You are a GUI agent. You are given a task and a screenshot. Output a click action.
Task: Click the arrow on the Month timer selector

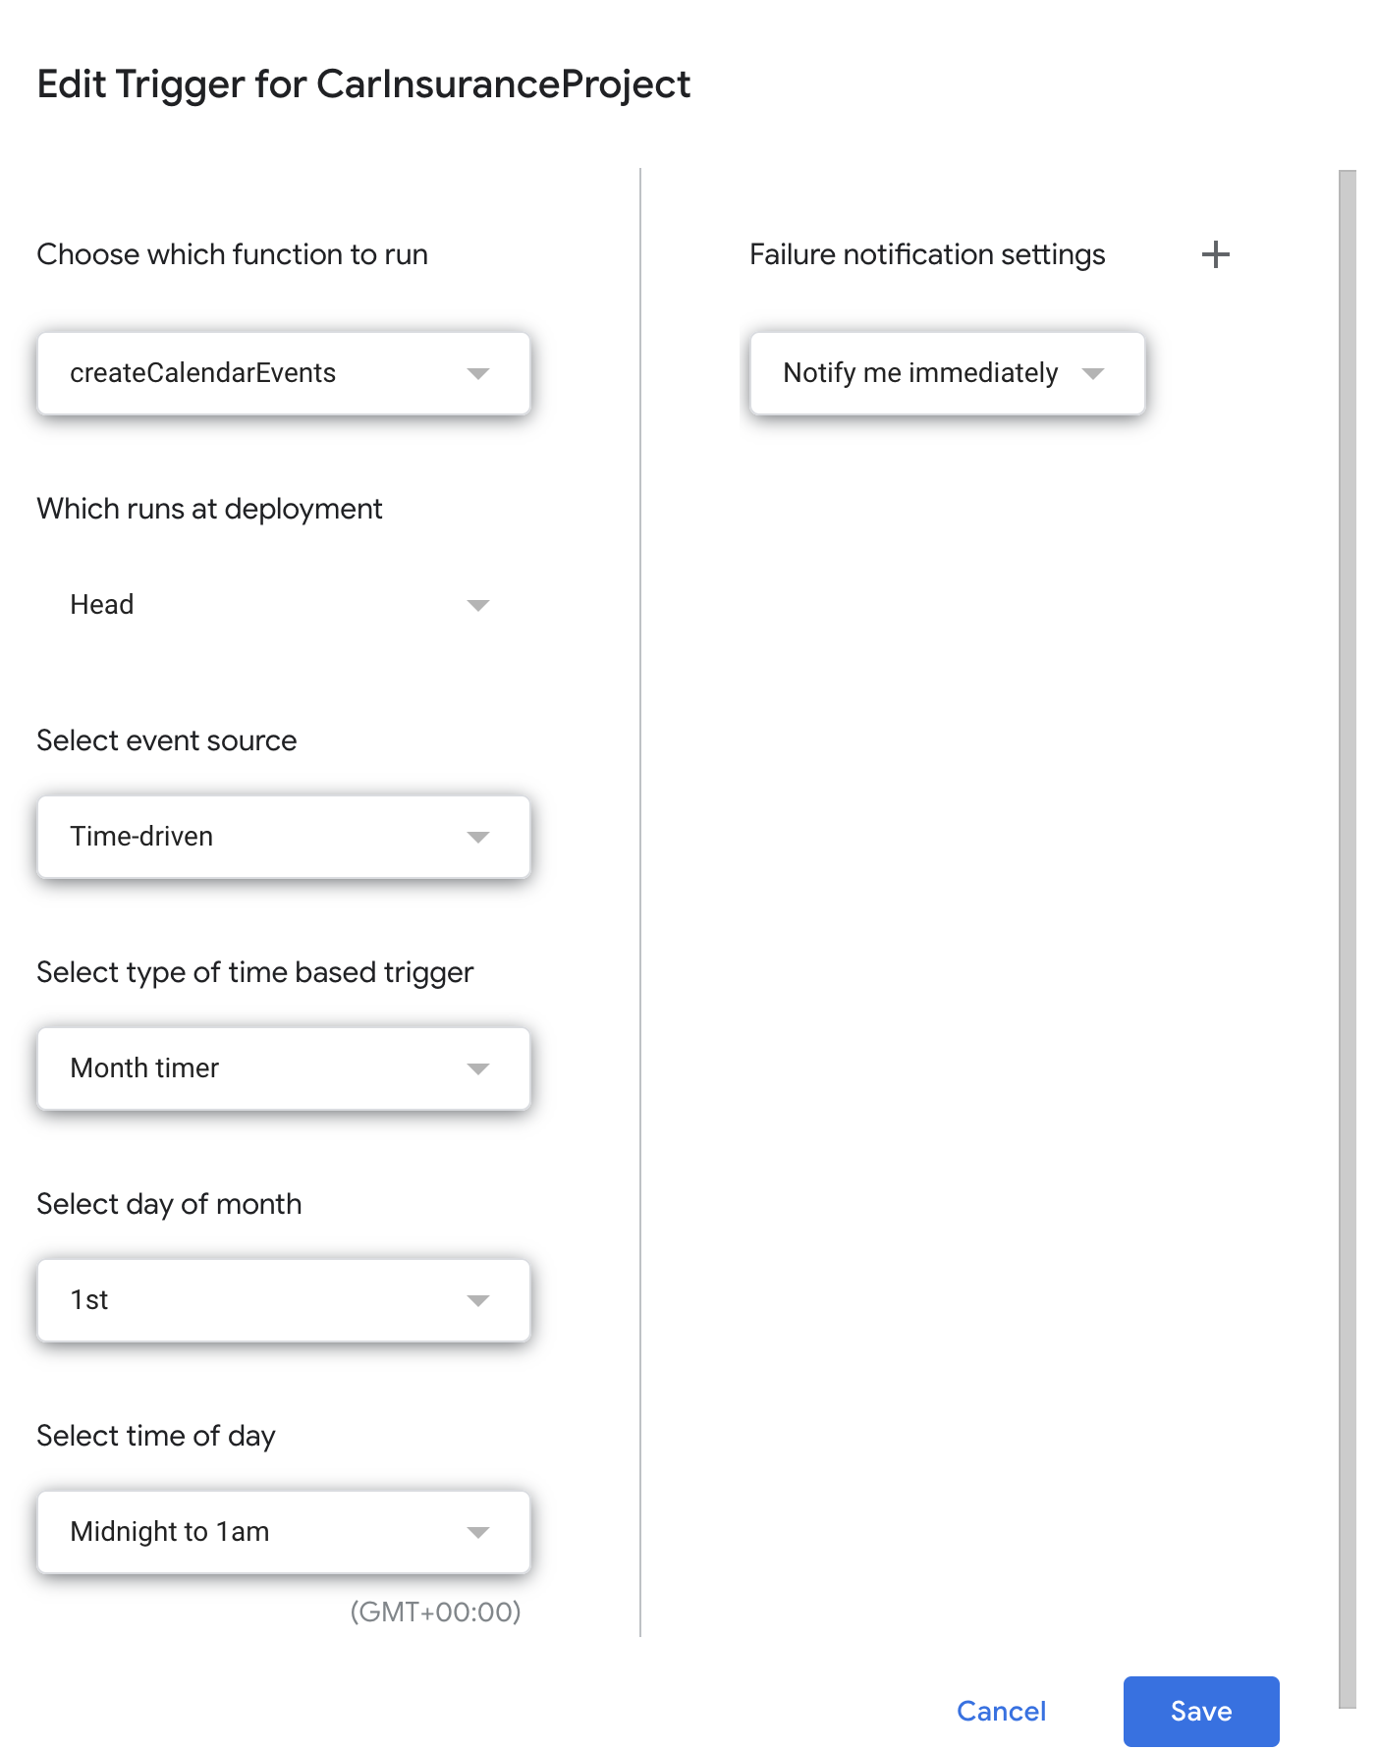click(x=478, y=1068)
